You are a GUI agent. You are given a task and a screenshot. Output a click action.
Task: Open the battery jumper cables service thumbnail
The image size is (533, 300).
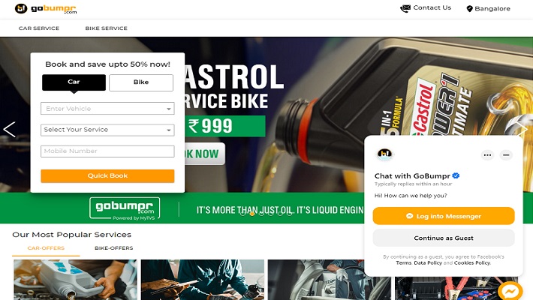click(456, 289)
